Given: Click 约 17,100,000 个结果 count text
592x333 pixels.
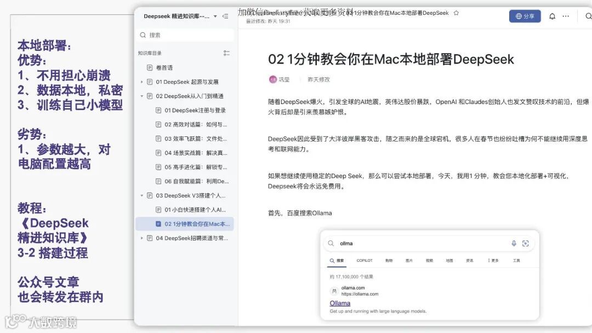Looking at the screenshot, I should click(351, 277).
